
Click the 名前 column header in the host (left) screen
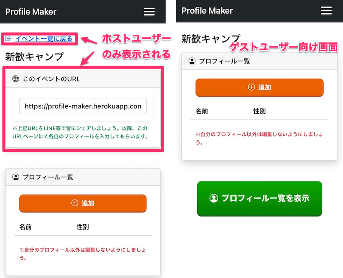pyautogui.click(x=25, y=227)
